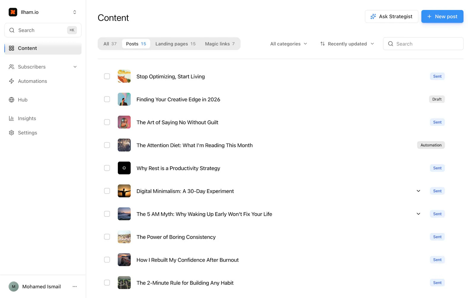Tick the checkbox for The 5 AM Myth
The image size is (475, 298).
point(107,214)
